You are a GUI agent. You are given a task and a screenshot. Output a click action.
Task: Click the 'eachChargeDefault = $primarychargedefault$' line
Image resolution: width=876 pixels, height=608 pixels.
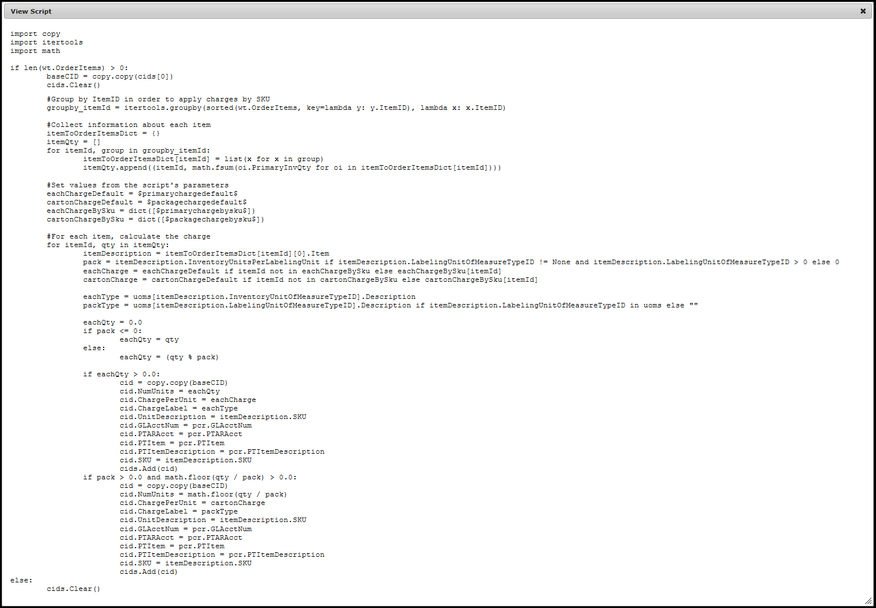(142, 194)
